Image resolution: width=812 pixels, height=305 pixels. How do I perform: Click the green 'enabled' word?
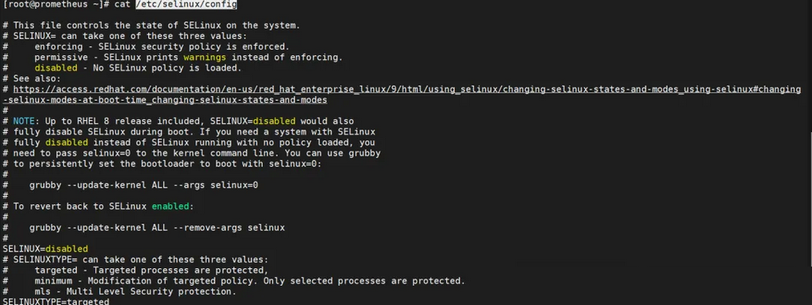[171, 206]
